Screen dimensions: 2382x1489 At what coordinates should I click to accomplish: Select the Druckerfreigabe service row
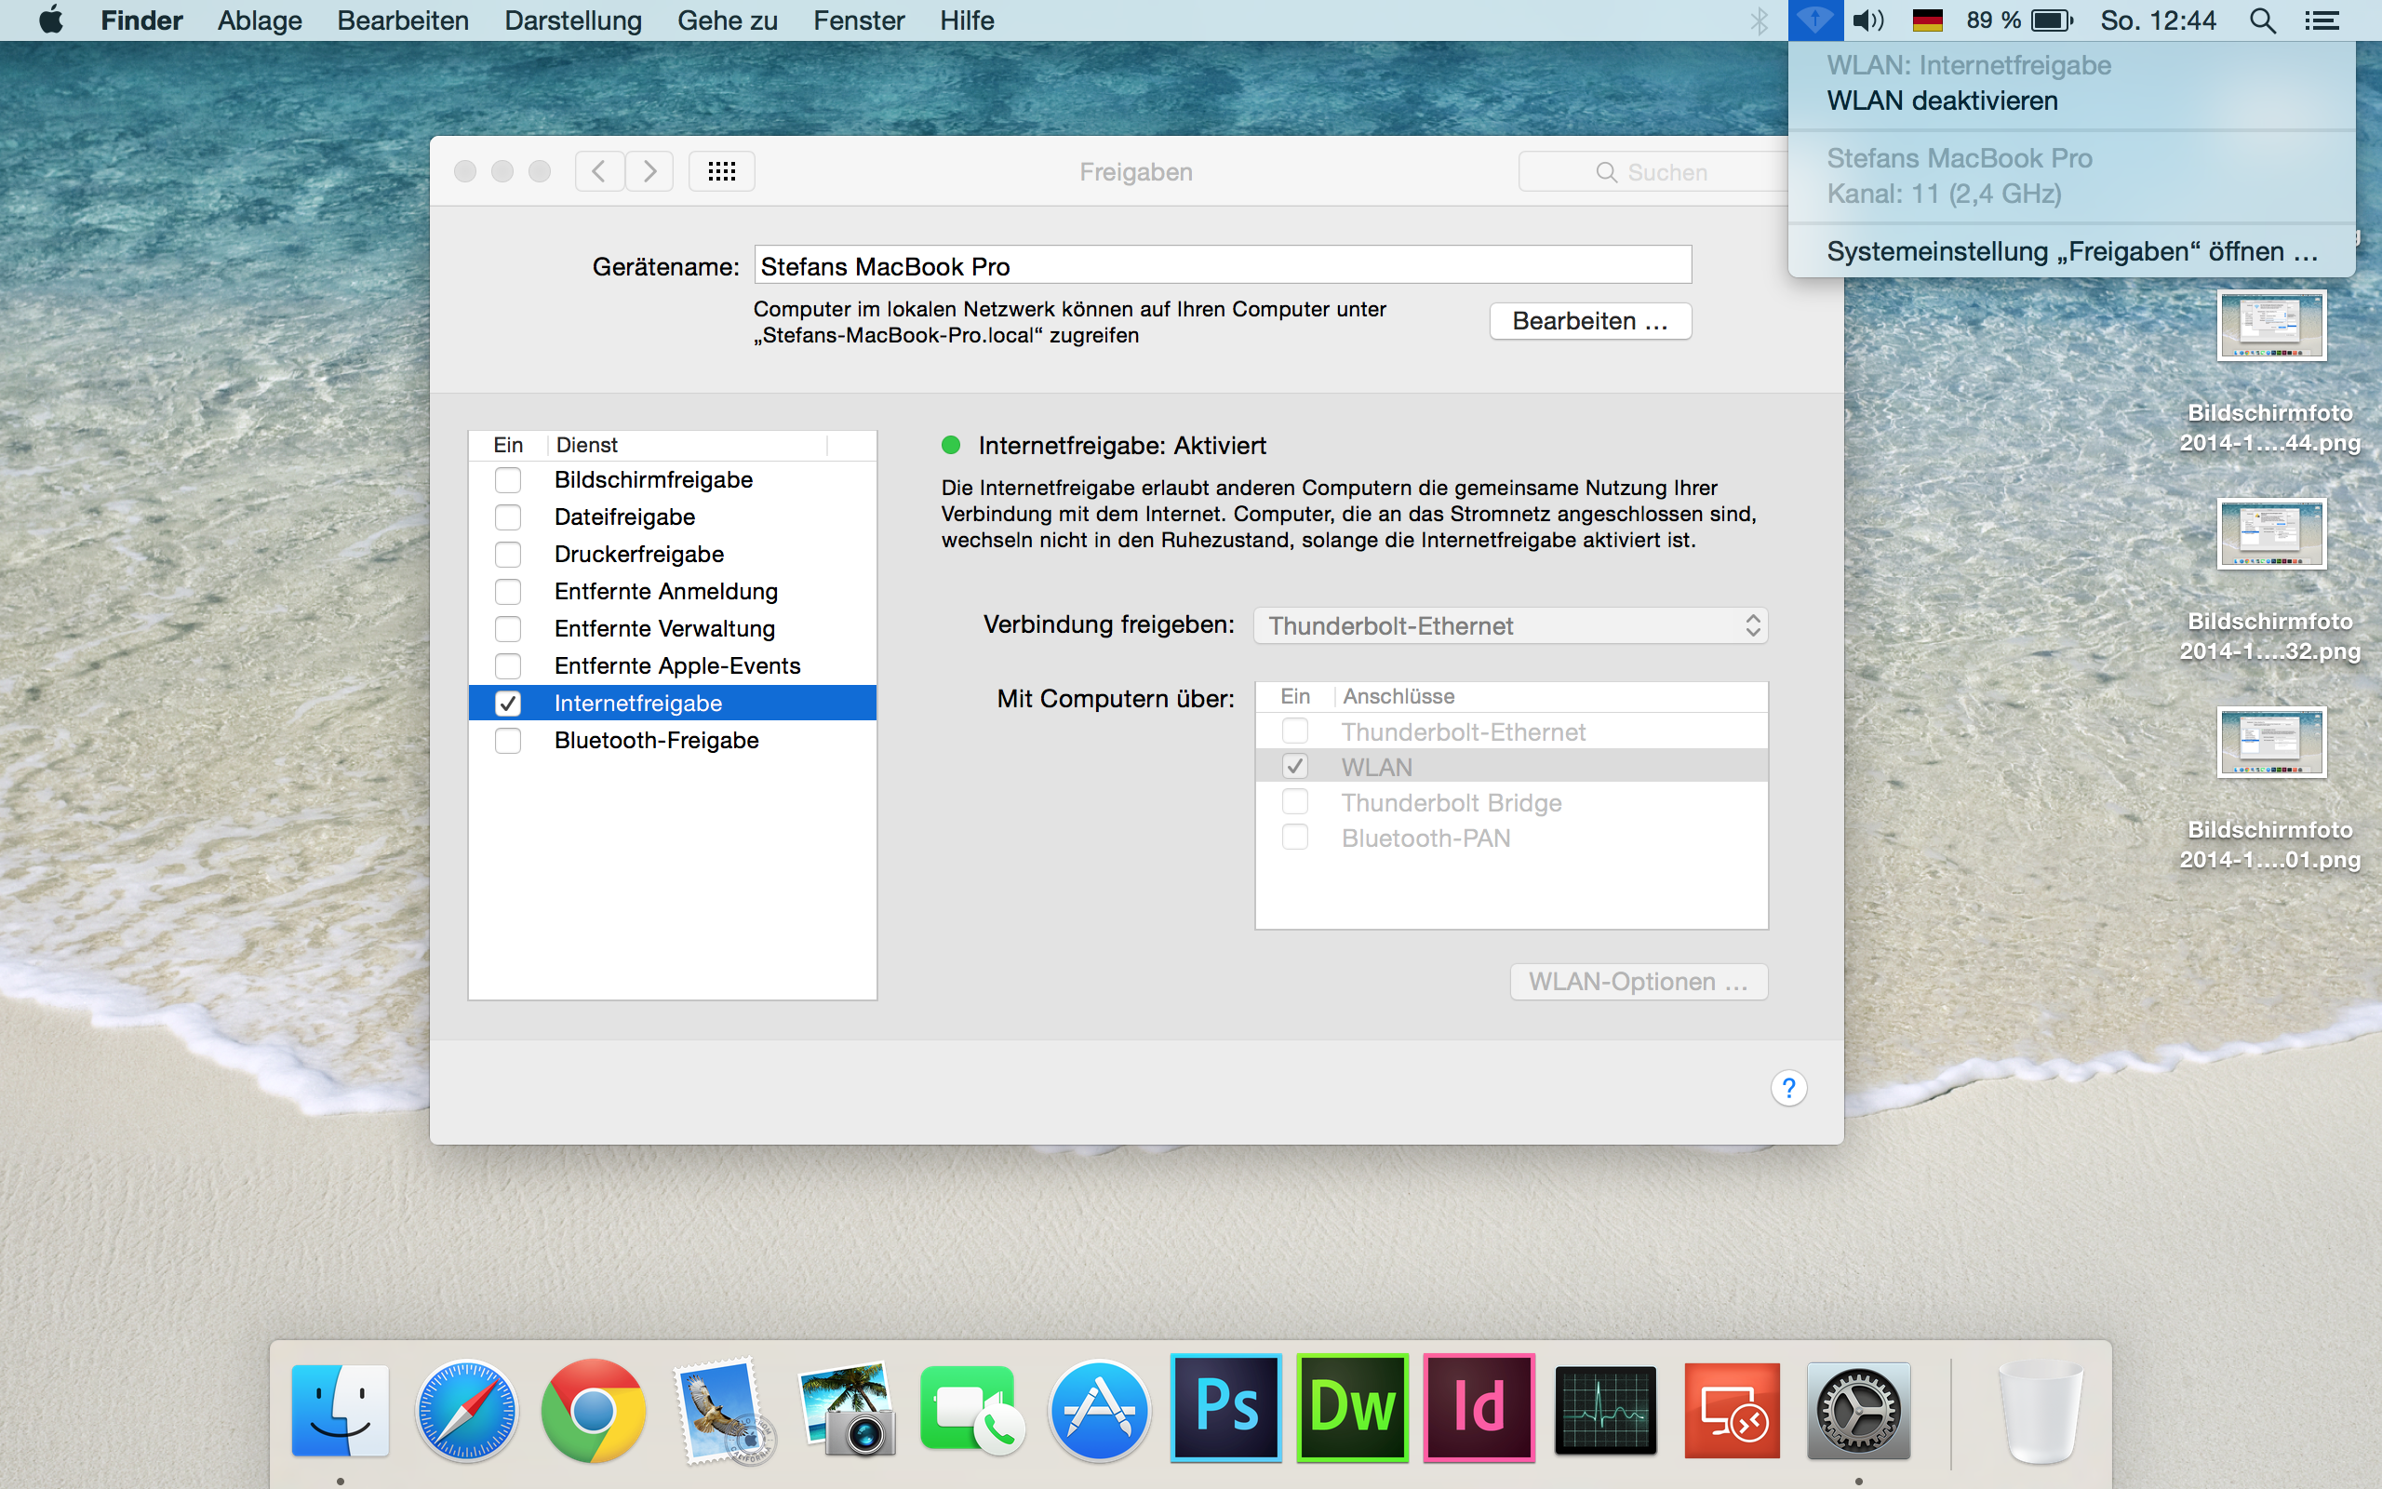pyautogui.click(x=673, y=555)
